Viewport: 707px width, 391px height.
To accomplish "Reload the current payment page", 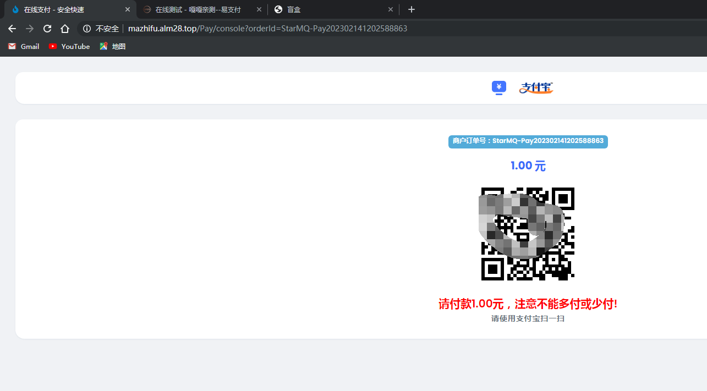I will pyautogui.click(x=47, y=29).
